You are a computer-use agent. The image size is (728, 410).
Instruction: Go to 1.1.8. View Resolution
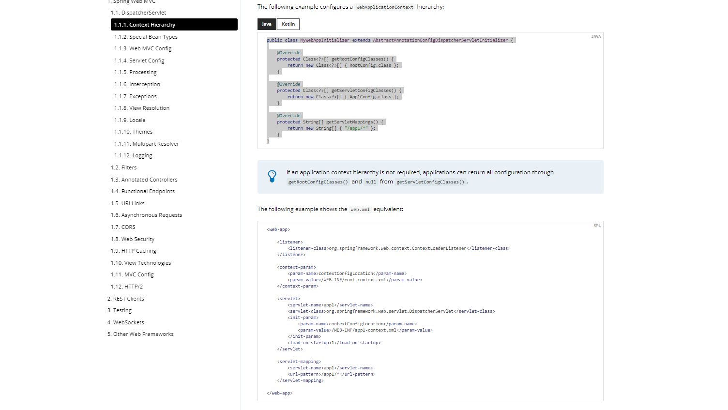(142, 108)
